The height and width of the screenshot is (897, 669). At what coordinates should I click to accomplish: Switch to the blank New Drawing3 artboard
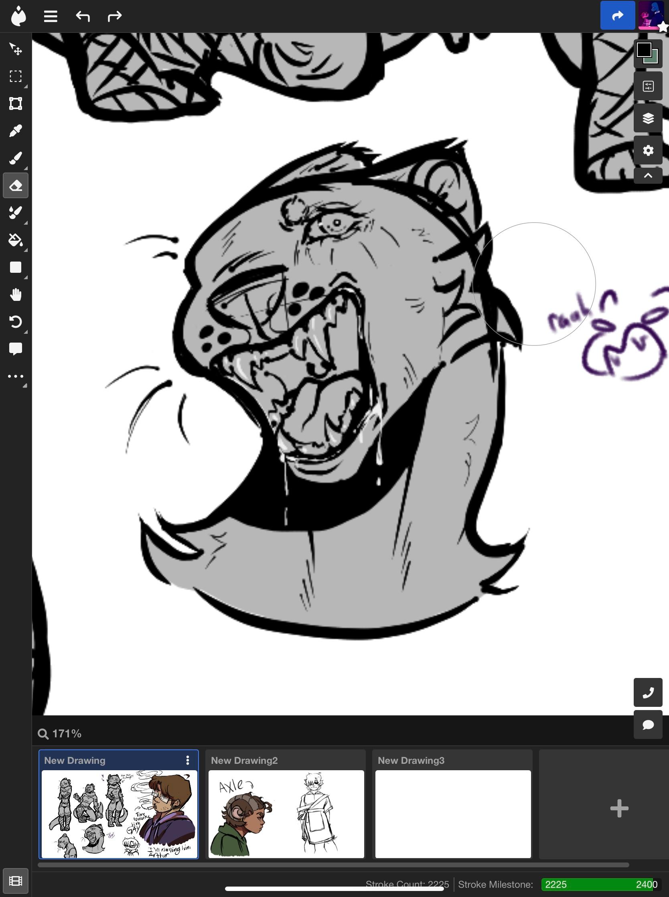453,804
